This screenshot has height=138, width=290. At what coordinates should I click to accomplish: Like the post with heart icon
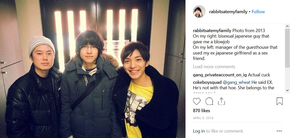(x=196, y=101)
